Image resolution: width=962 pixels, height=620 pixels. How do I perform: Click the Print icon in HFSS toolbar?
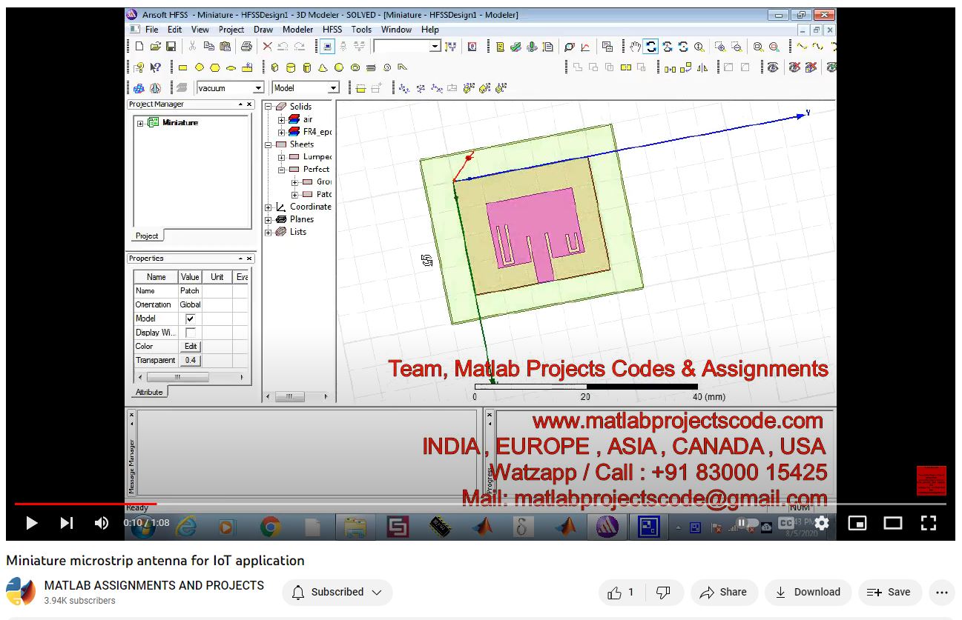coord(246,47)
